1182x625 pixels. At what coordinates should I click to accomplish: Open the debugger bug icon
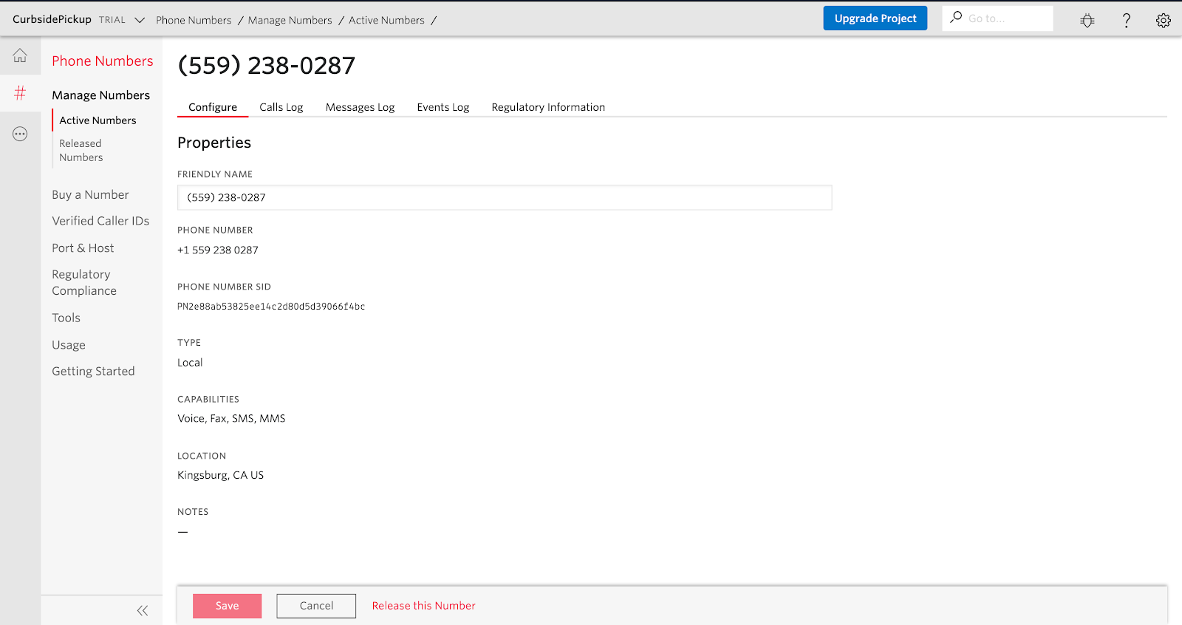(x=1087, y=20)
